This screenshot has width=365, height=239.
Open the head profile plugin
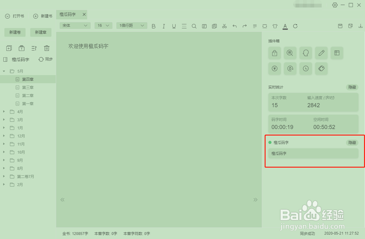(306, 53)
